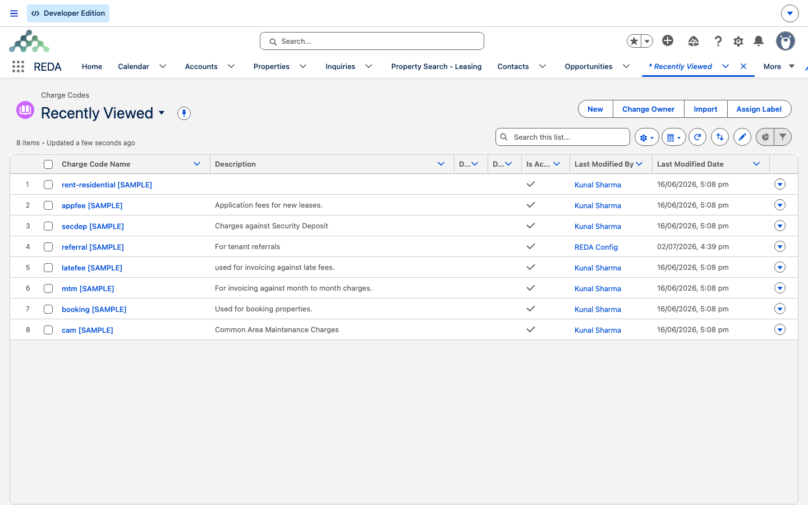Check the mtm [SAMPLE] row checkbox
The height and width of the screenshot is (505, 808).
48,288
